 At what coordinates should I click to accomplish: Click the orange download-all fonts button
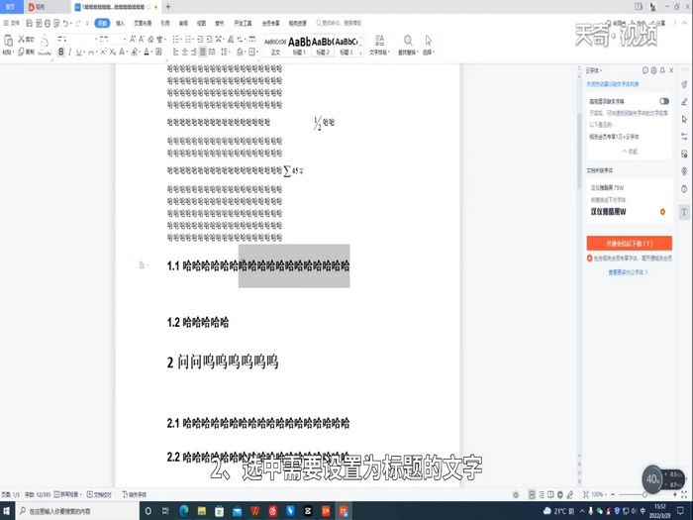pyautogui.click(x=629, y=243)
